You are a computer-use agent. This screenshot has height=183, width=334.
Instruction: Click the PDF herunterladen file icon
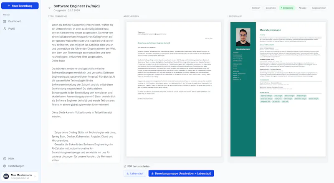coord(125,166)
